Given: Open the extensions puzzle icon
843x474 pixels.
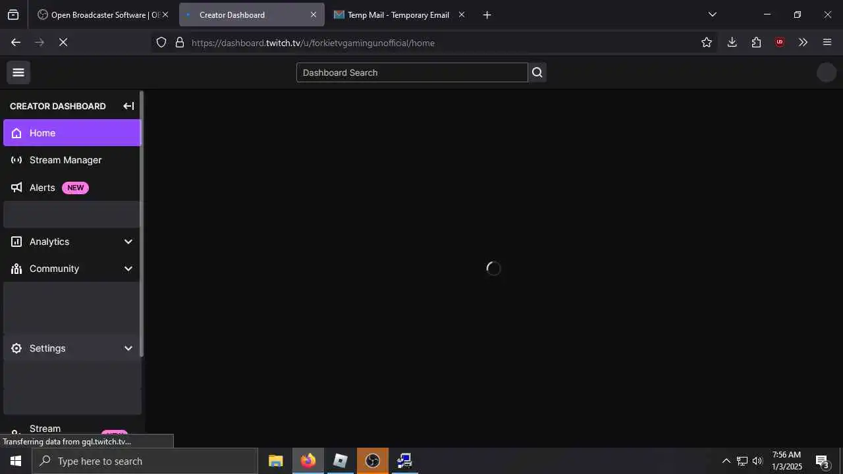Looking at the screenshot, I should (756, 43).
